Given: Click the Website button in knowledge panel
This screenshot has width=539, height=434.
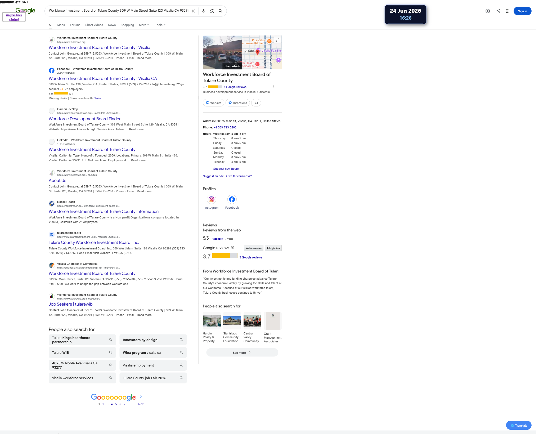Looking at the screenshot, I should point(214,103).
